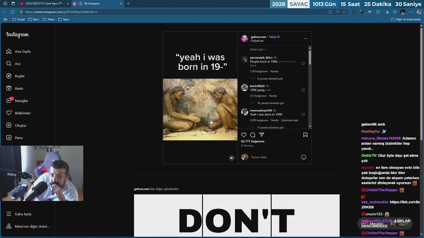Image resolution: width=424 pixels, height=238 pixels.
Task: Reply to aymaneeb_kht.z comment via Yanıtla
Action: pyautogui.click(x=274, y=71)
